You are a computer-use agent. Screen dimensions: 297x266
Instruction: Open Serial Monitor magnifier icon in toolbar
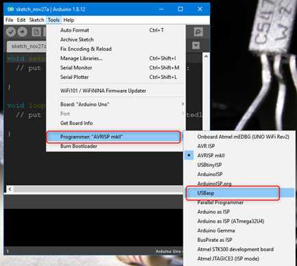coord(198,32)
